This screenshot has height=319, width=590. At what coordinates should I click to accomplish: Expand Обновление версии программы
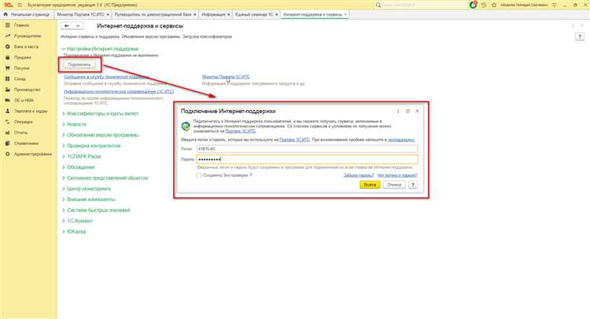(x=63, y=135)
